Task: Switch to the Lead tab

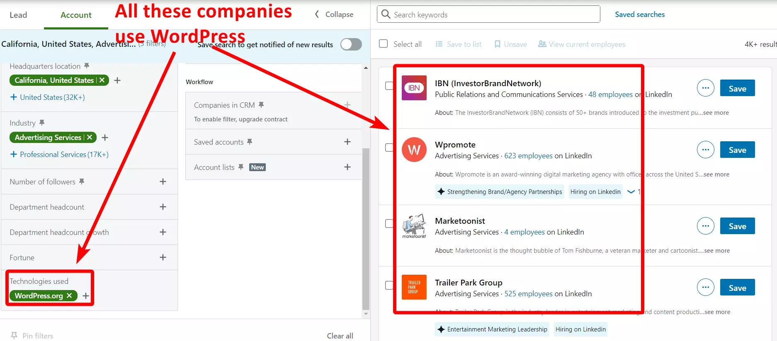Action: coord(18,15)
